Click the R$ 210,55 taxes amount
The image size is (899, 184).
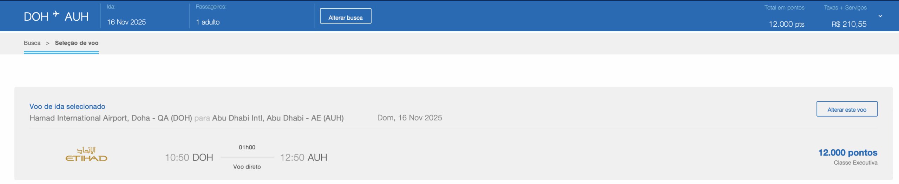click(849, 24)
